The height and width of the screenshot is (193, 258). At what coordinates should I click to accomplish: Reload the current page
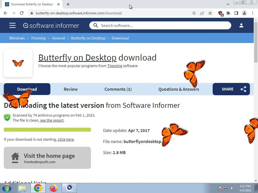[x=22, y=13]
